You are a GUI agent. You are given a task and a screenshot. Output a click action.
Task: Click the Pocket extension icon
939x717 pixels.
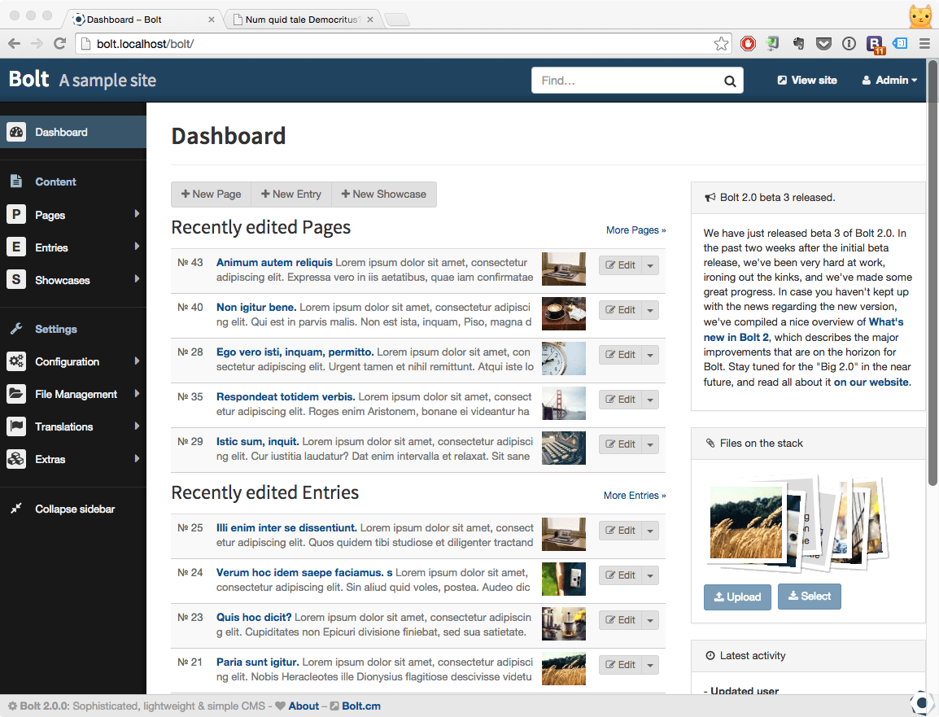pos(824,44)
